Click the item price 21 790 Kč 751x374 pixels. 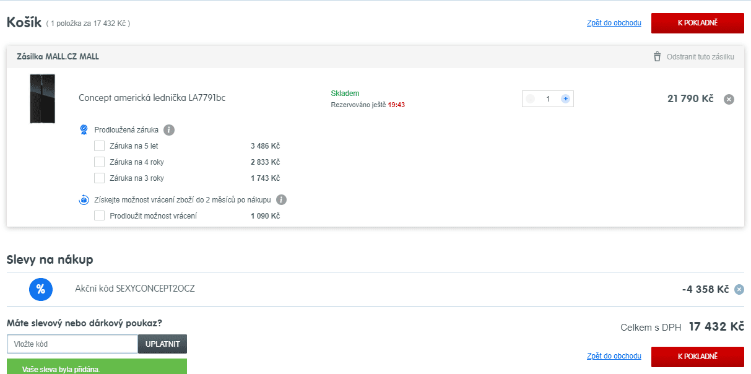pos(690,99)
